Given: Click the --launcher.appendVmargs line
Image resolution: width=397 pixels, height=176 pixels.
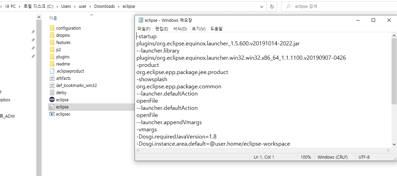Looking at the screenshot, I should (x=169, y=122).
